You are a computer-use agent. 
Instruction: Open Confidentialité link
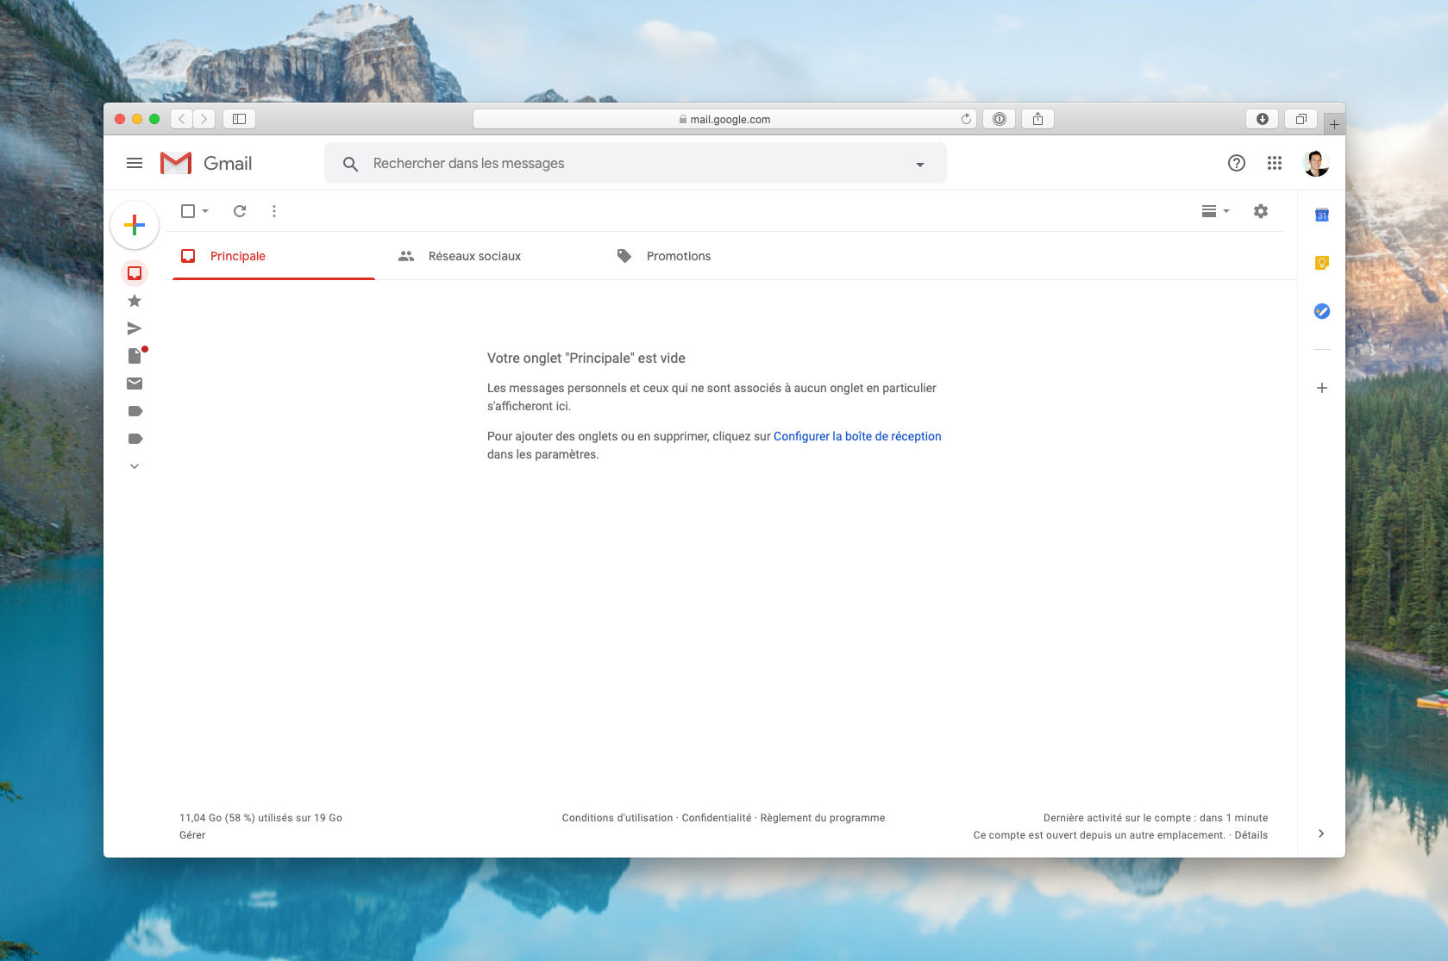pyautogui.click(x=717, y=818)
